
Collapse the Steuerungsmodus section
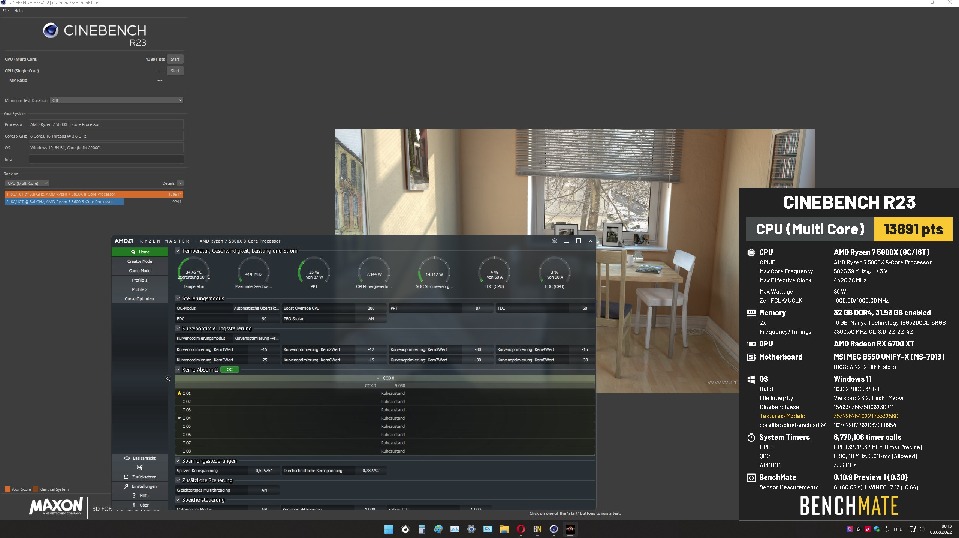(178, 298)
